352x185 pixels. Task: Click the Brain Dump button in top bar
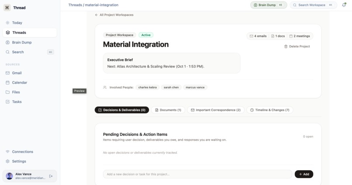coord(269,5)
